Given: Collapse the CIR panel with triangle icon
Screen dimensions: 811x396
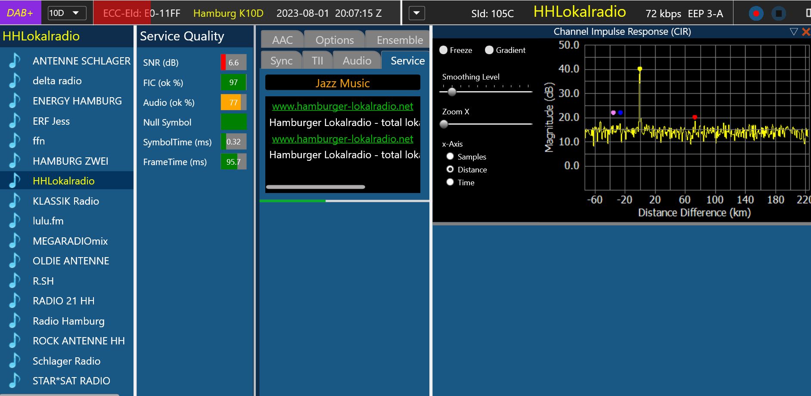Looking at the screenshot, I should pos(793,32).
